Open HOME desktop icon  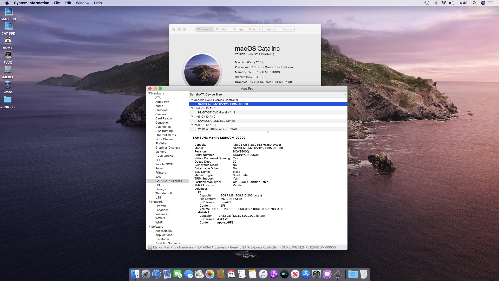(x=8, y=41)
